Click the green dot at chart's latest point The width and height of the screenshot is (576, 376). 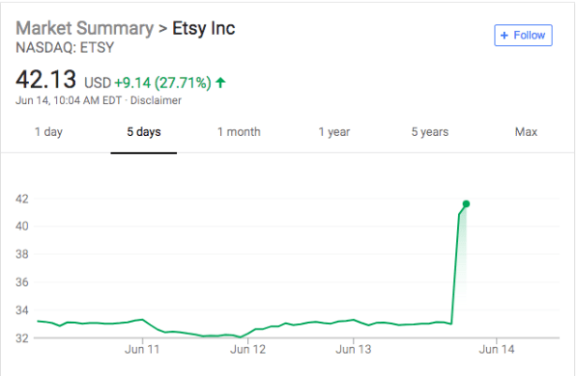pos(466,203)
